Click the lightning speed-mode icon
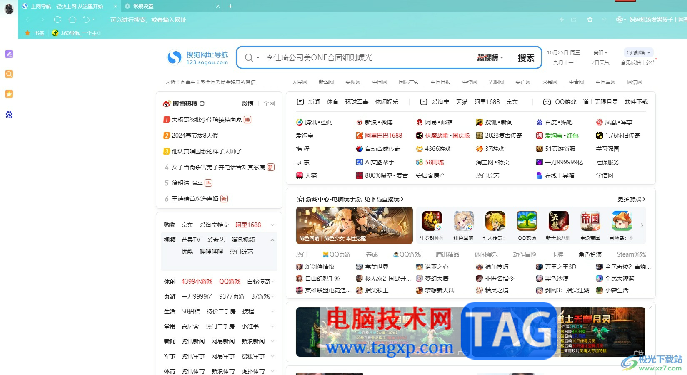Screen dimensions: 687x375 tap(562, 20)
